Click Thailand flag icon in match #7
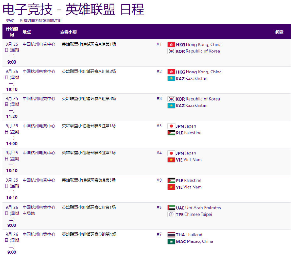 tap(171, 235)
